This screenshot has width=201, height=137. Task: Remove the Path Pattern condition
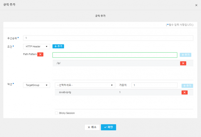[40, 54]
